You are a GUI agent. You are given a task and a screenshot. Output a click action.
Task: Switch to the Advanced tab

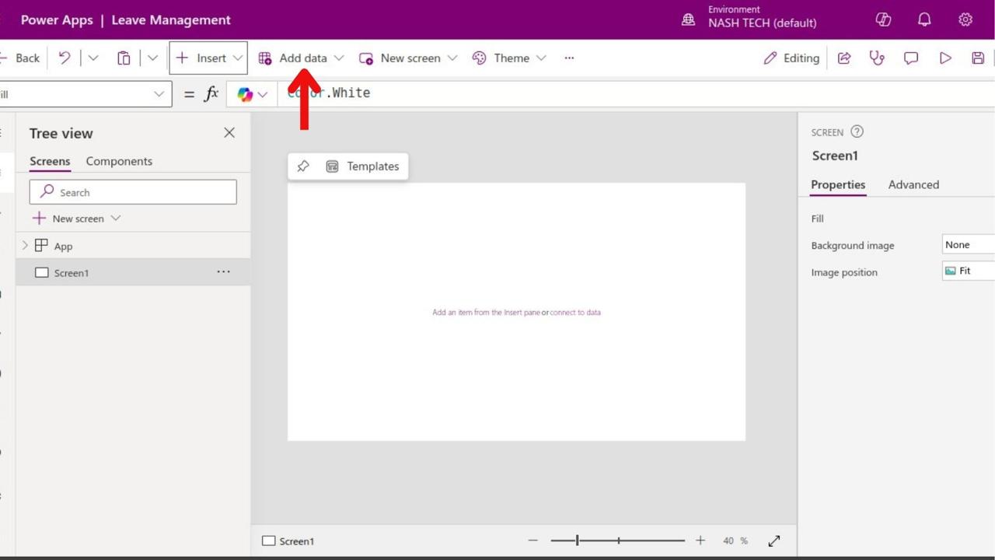tap(913, 184)
